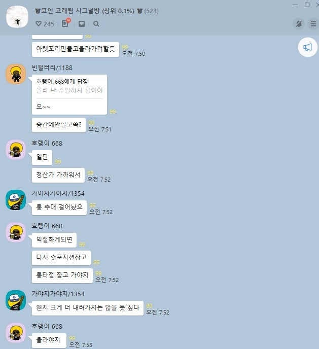
Task: Open the hamburger chat menu
Action: (x=313, y=24)
